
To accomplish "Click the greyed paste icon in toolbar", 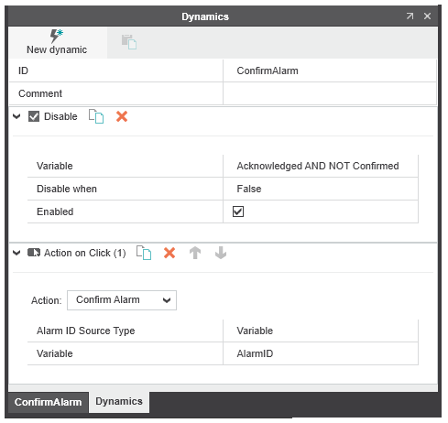I will (x=129, y=42).
